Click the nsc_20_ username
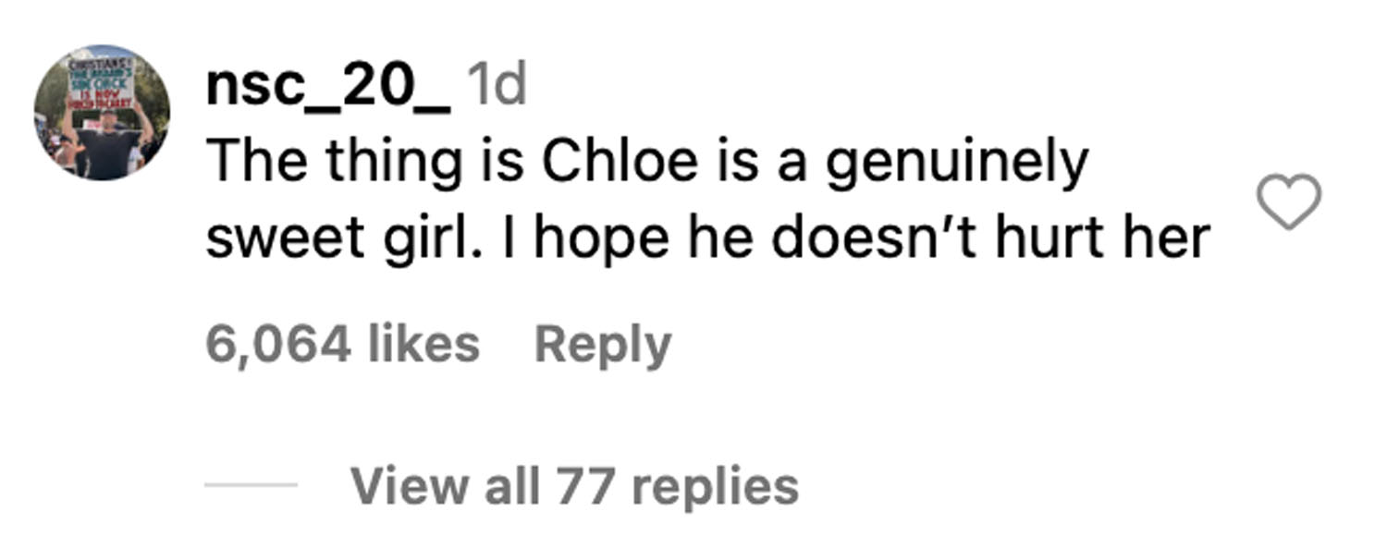Viewport: 1387px width, 536px height. (328, 89)
